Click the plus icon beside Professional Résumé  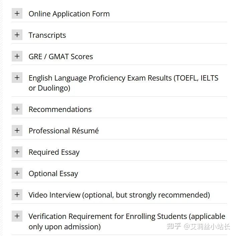17,131
